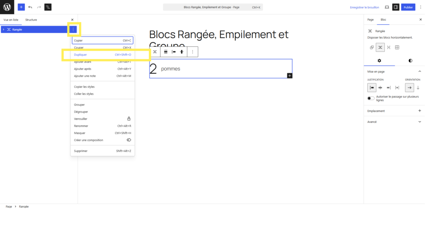This screenshot has height=239, width=426.
Task: Switch to the Structure tab
Action: [x=31, y=20]
